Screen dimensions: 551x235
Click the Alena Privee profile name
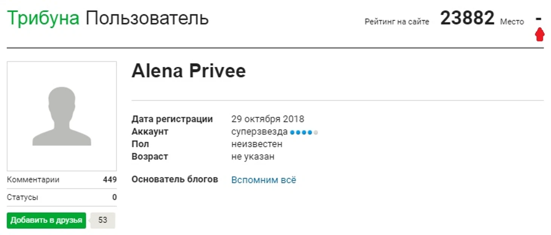[189, 71]
